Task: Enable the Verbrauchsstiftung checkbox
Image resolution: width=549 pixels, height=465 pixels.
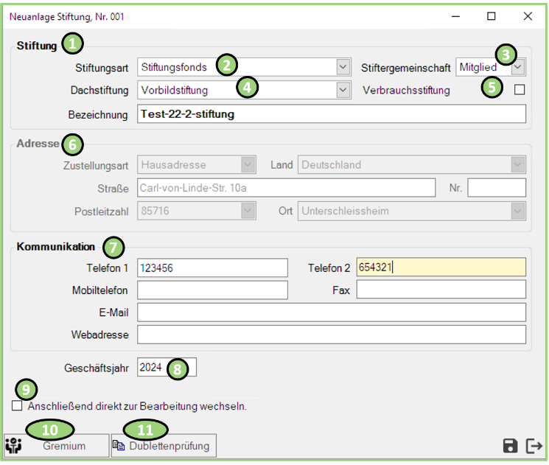Action: [x=520, y=90]
